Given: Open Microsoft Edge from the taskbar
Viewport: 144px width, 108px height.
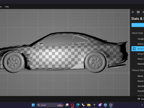Looking at the screenshot, I should click(x=78, y=105).
